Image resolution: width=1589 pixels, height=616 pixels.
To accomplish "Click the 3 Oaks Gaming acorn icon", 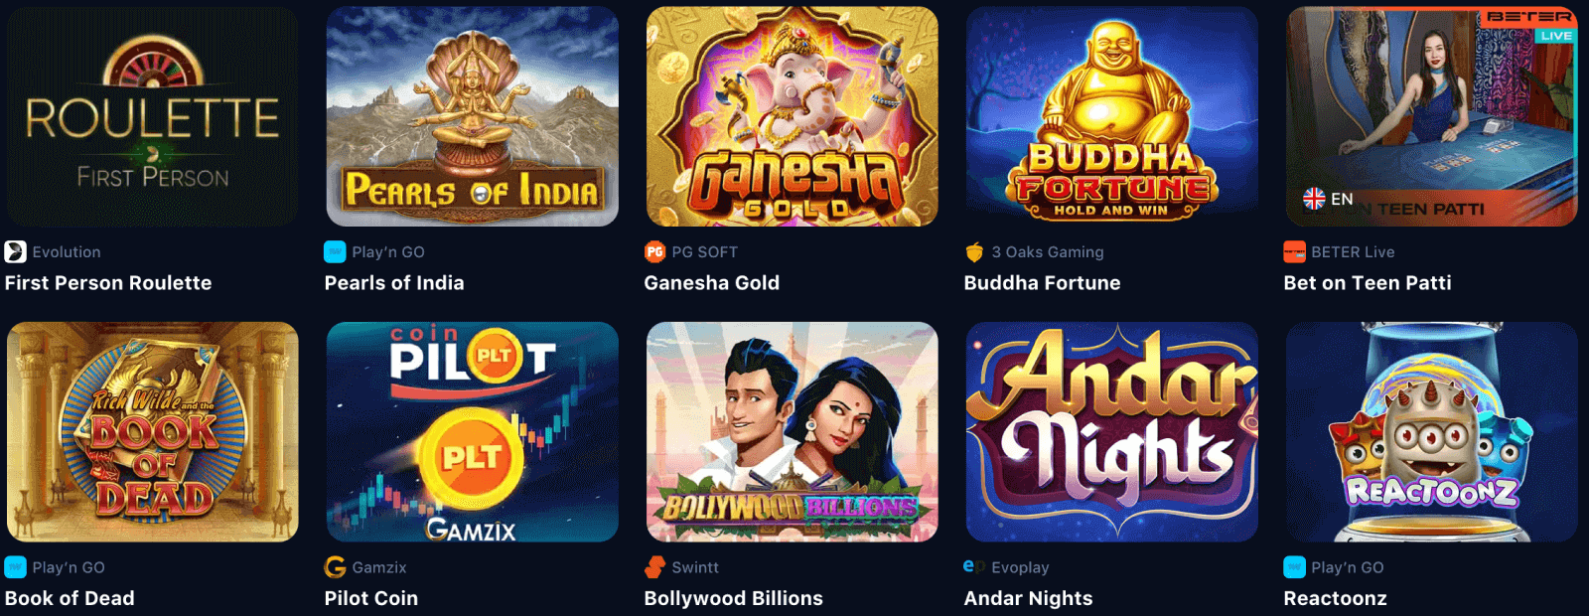I will coord(974,251).
